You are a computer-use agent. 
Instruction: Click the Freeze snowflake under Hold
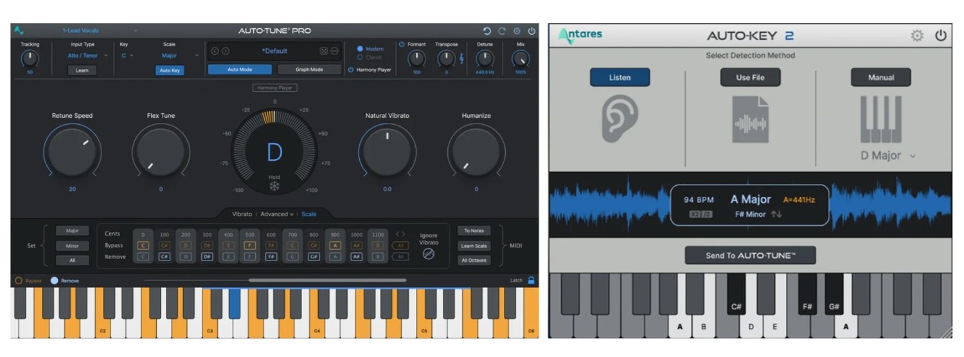coord(274,187)
